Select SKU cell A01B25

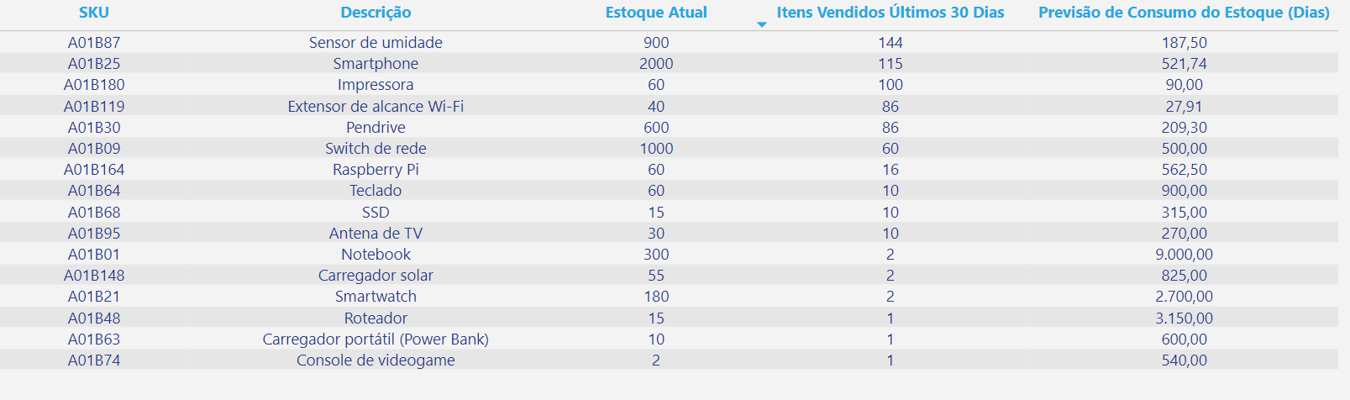click(94, 64)
